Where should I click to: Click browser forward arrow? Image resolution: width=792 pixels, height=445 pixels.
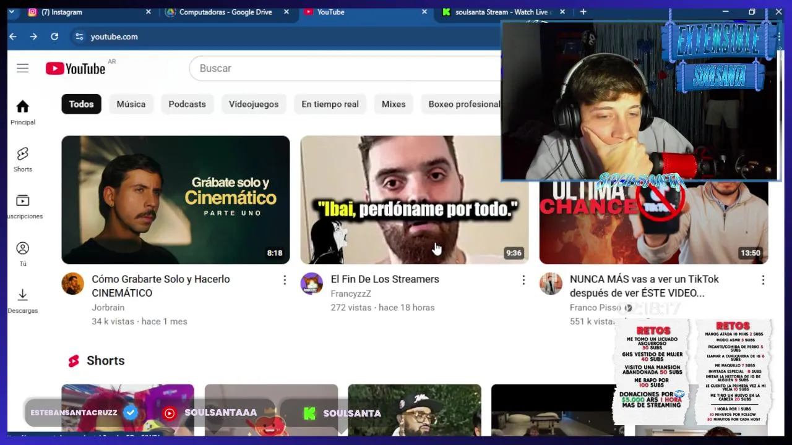[x=33, y=36]
